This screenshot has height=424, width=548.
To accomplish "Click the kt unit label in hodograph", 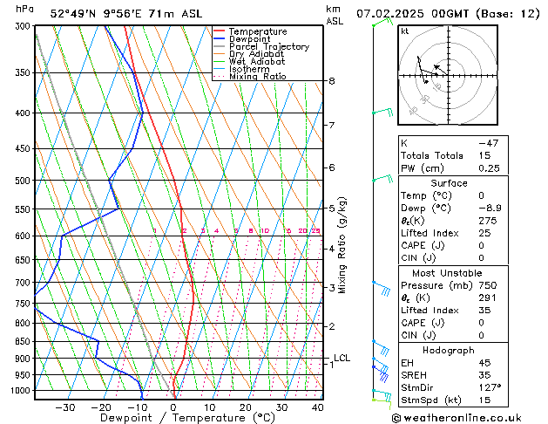I will coord(405,31).
